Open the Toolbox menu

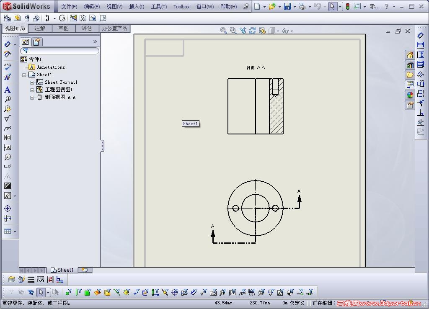(x=181, y=7)
